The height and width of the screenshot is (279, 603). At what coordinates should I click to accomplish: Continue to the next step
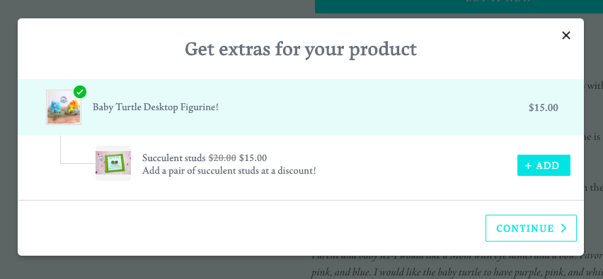(x=531, y=228)
